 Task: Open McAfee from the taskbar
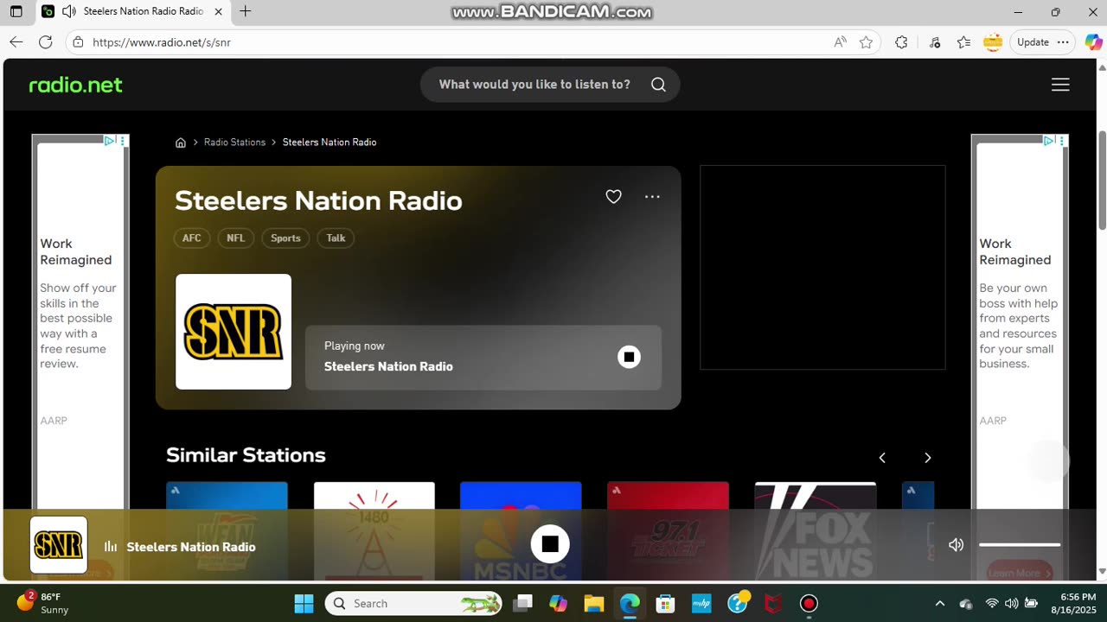pos(773,603)
